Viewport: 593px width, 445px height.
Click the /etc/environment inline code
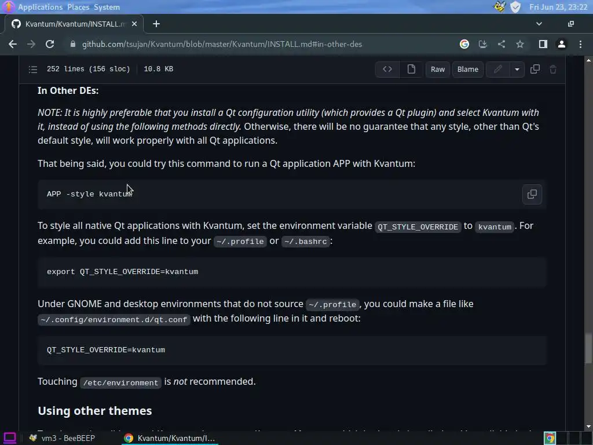coord(120,382)
